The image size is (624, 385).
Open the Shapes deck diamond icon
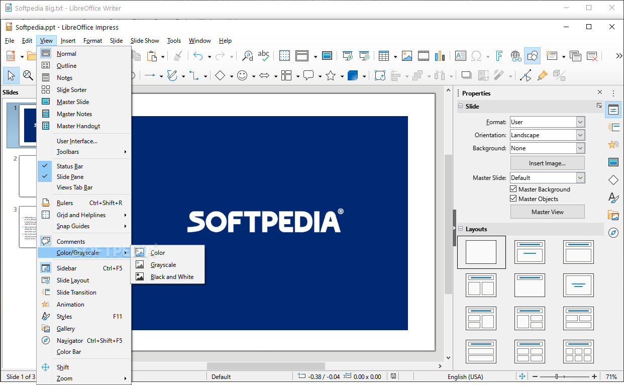613,180
